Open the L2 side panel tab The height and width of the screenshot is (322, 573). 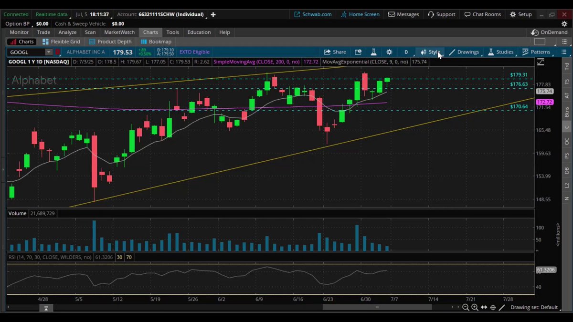567,185
